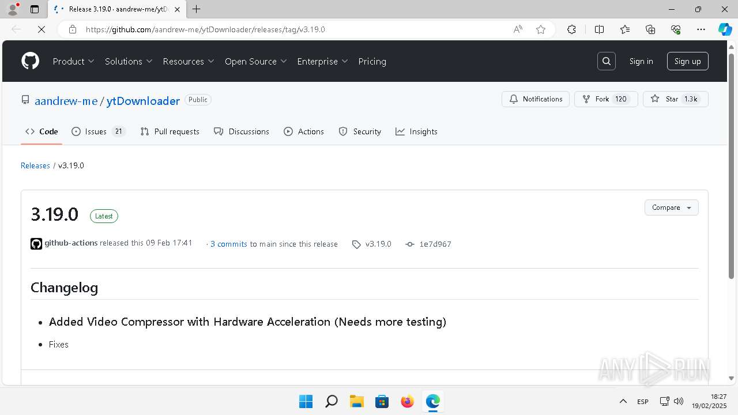The height and width of the screenshot is (415, 738).
Task: Close the Release 3.19.0 browser tab
Action: [x=177, y=9]
